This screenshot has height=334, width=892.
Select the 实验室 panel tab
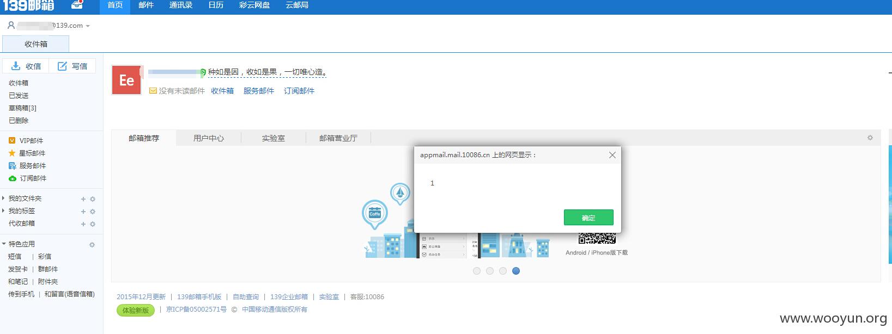click(274, 138)
